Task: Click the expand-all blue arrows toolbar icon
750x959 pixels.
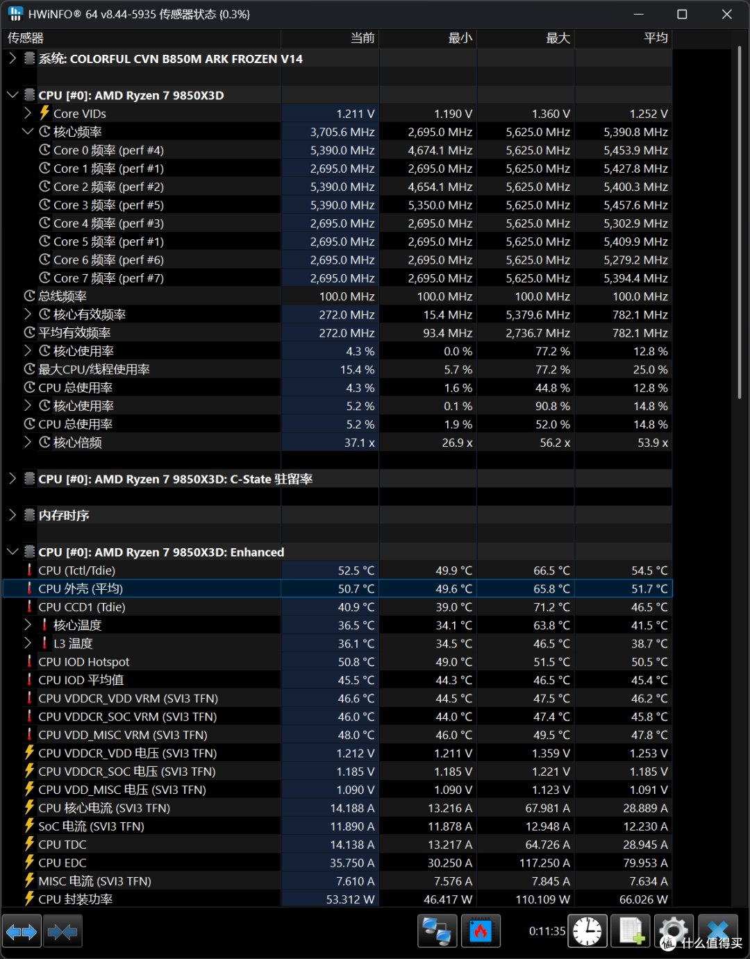Action: tap(22, 931)
